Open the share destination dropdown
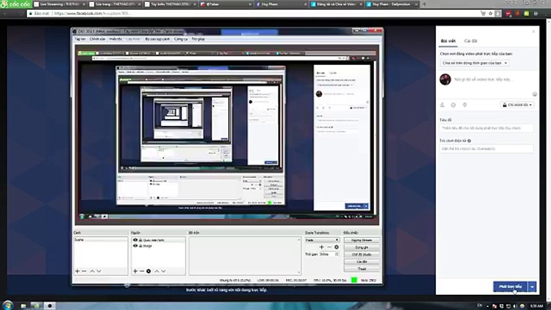 pos(475,63)
